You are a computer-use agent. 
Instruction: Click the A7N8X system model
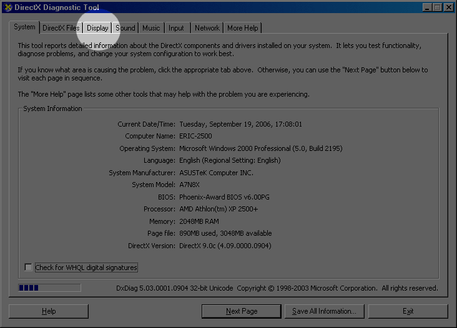tap(189, 185)
